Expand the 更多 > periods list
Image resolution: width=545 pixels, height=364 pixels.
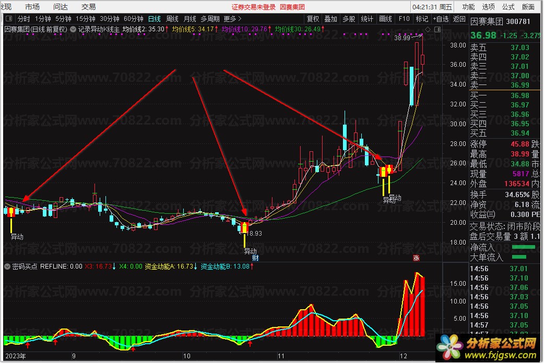pyautogui.click(x=232, y=19)
